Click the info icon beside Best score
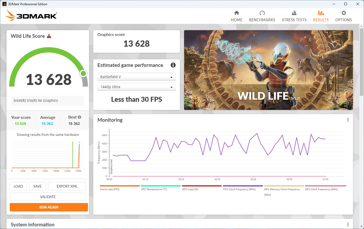364x229 pixels. tap(80, 117)
